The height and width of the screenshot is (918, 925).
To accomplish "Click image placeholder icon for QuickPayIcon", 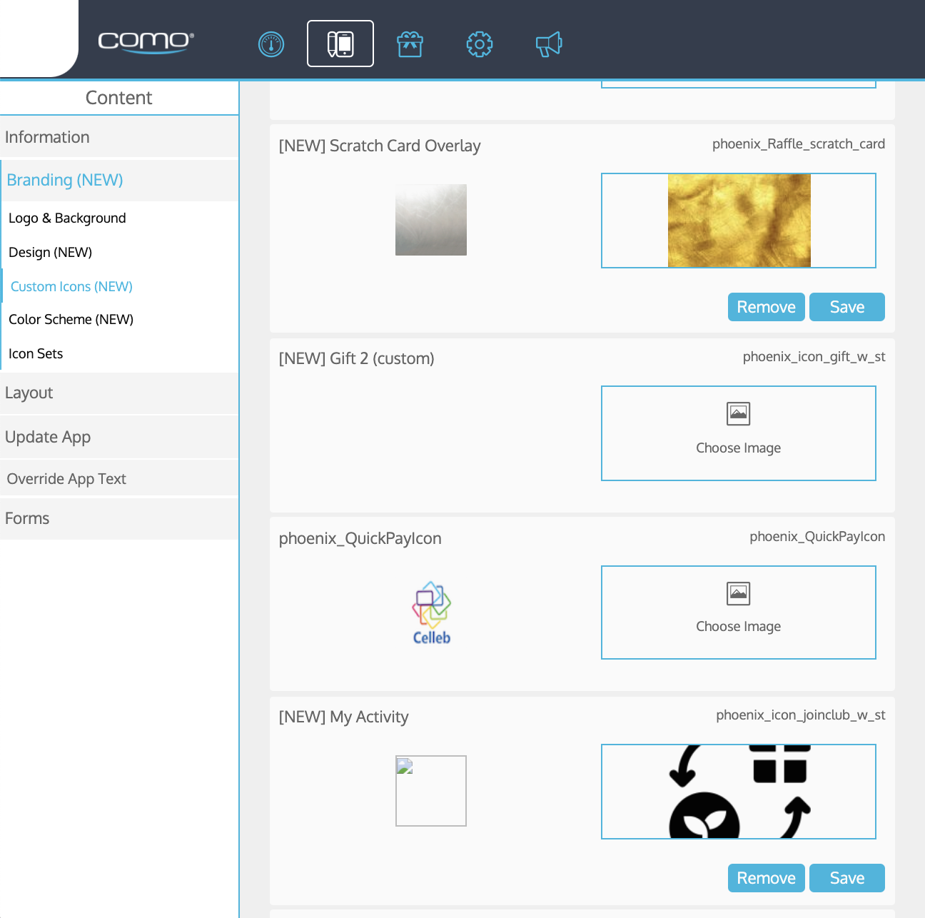I will click(x=738, y=594).
